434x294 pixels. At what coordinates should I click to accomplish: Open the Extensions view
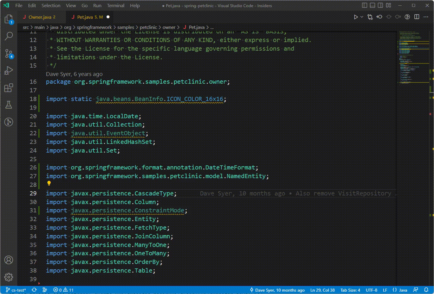click(x=9, y=88)
